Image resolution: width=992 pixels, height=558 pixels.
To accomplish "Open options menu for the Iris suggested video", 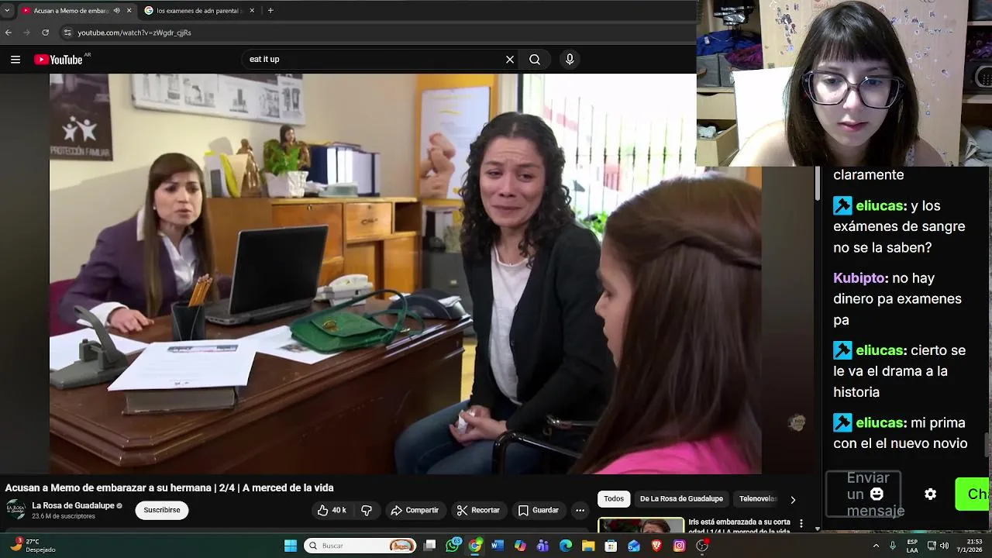I will (x=801, y=524).
